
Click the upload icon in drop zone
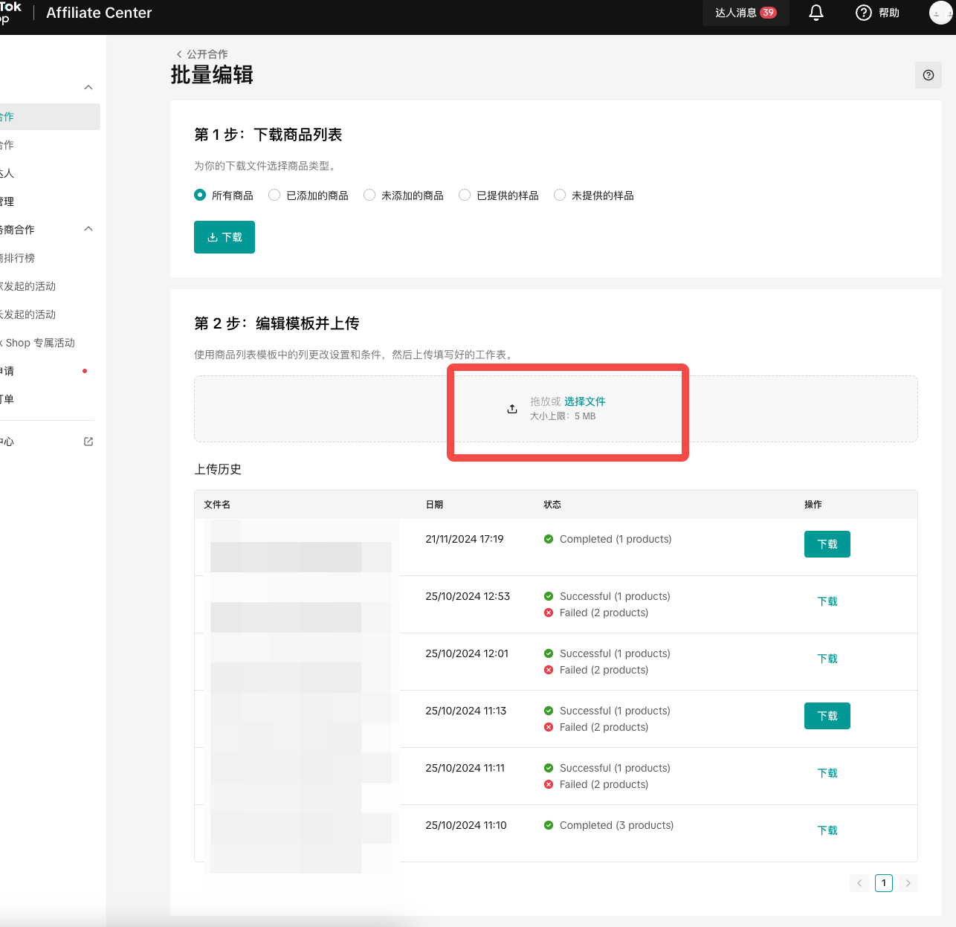coord(512,409)
